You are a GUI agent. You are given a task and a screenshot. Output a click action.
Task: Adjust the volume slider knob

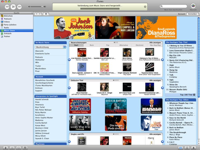coord(42,7)
